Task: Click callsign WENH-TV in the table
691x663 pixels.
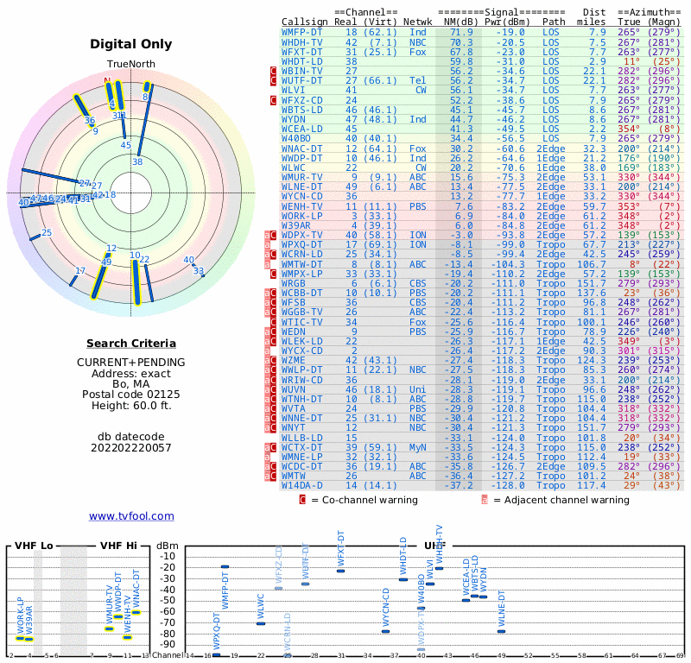Action: coord(301,206)
